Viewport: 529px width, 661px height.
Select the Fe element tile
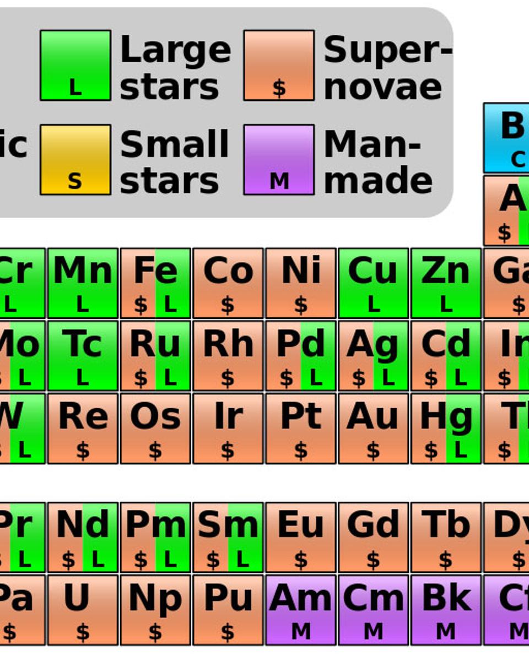pyautogui.click(x=155, y=283)
